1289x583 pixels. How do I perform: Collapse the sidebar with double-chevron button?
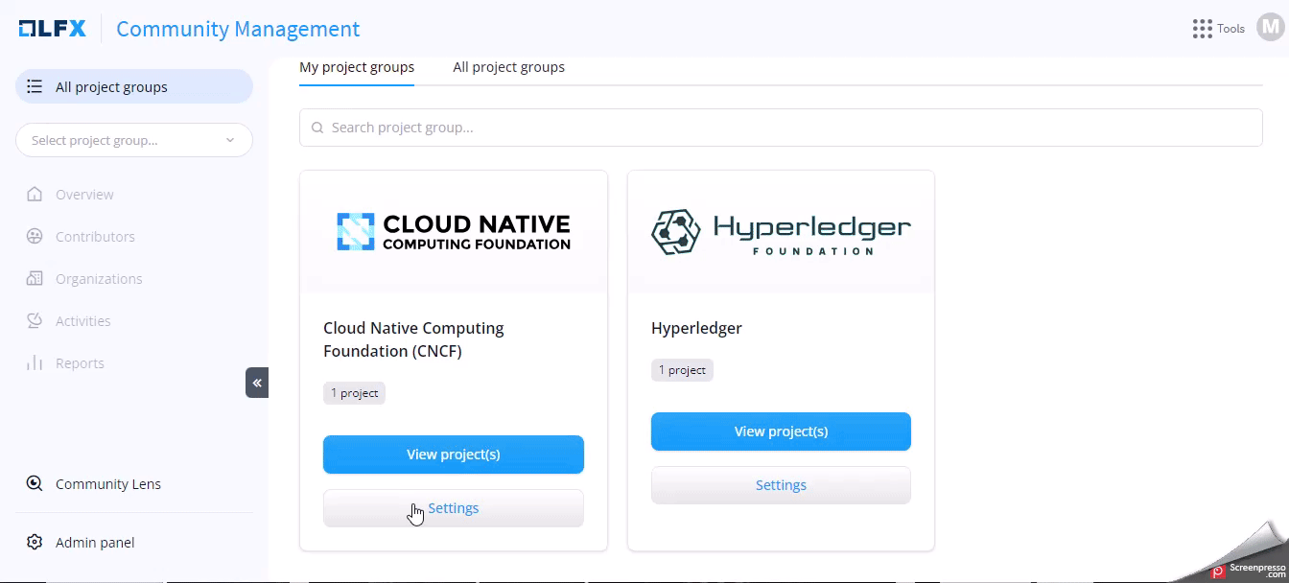pyautogui.click(x=257, y=383)
